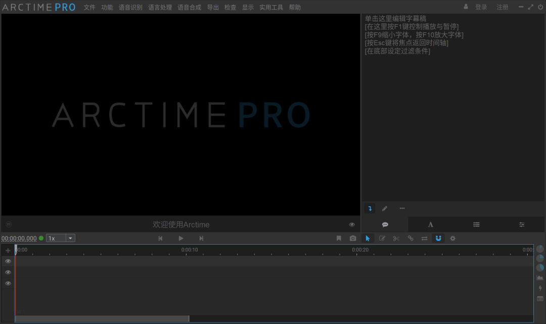Click the fullscreen expand arrows icon

531,7
